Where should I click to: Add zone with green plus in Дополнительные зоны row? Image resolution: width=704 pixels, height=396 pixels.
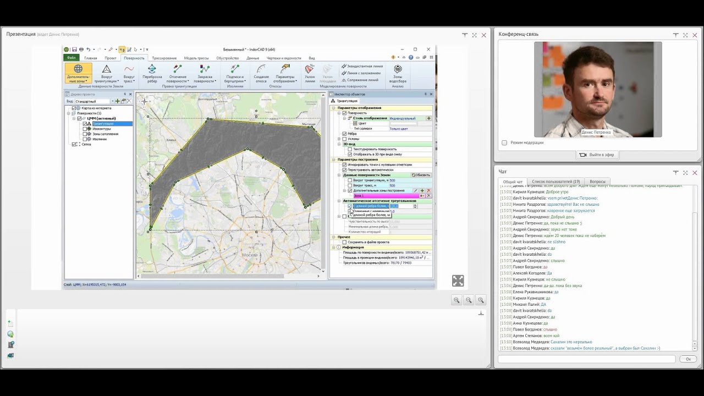[x=422, y=190]
